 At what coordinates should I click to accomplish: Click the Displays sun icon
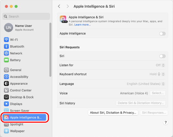6,104
